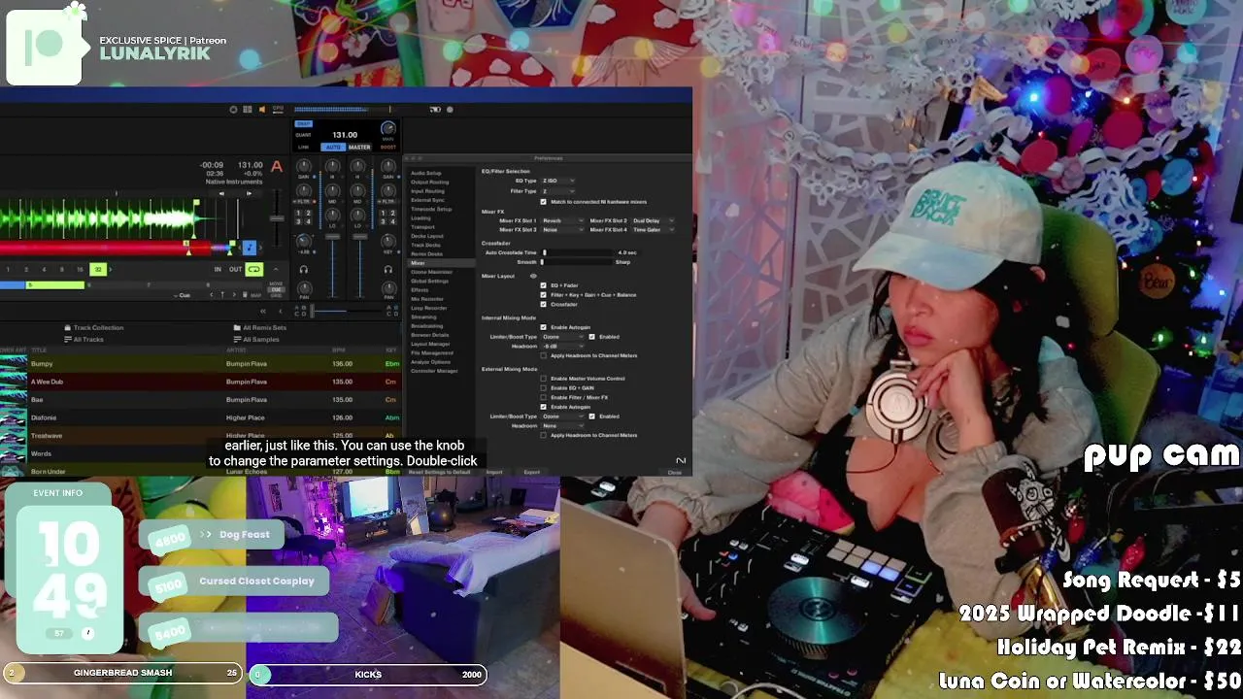The image size is (1243, 699).
Task: Click the blue music note key-lock icon
Action: point(250,248)
